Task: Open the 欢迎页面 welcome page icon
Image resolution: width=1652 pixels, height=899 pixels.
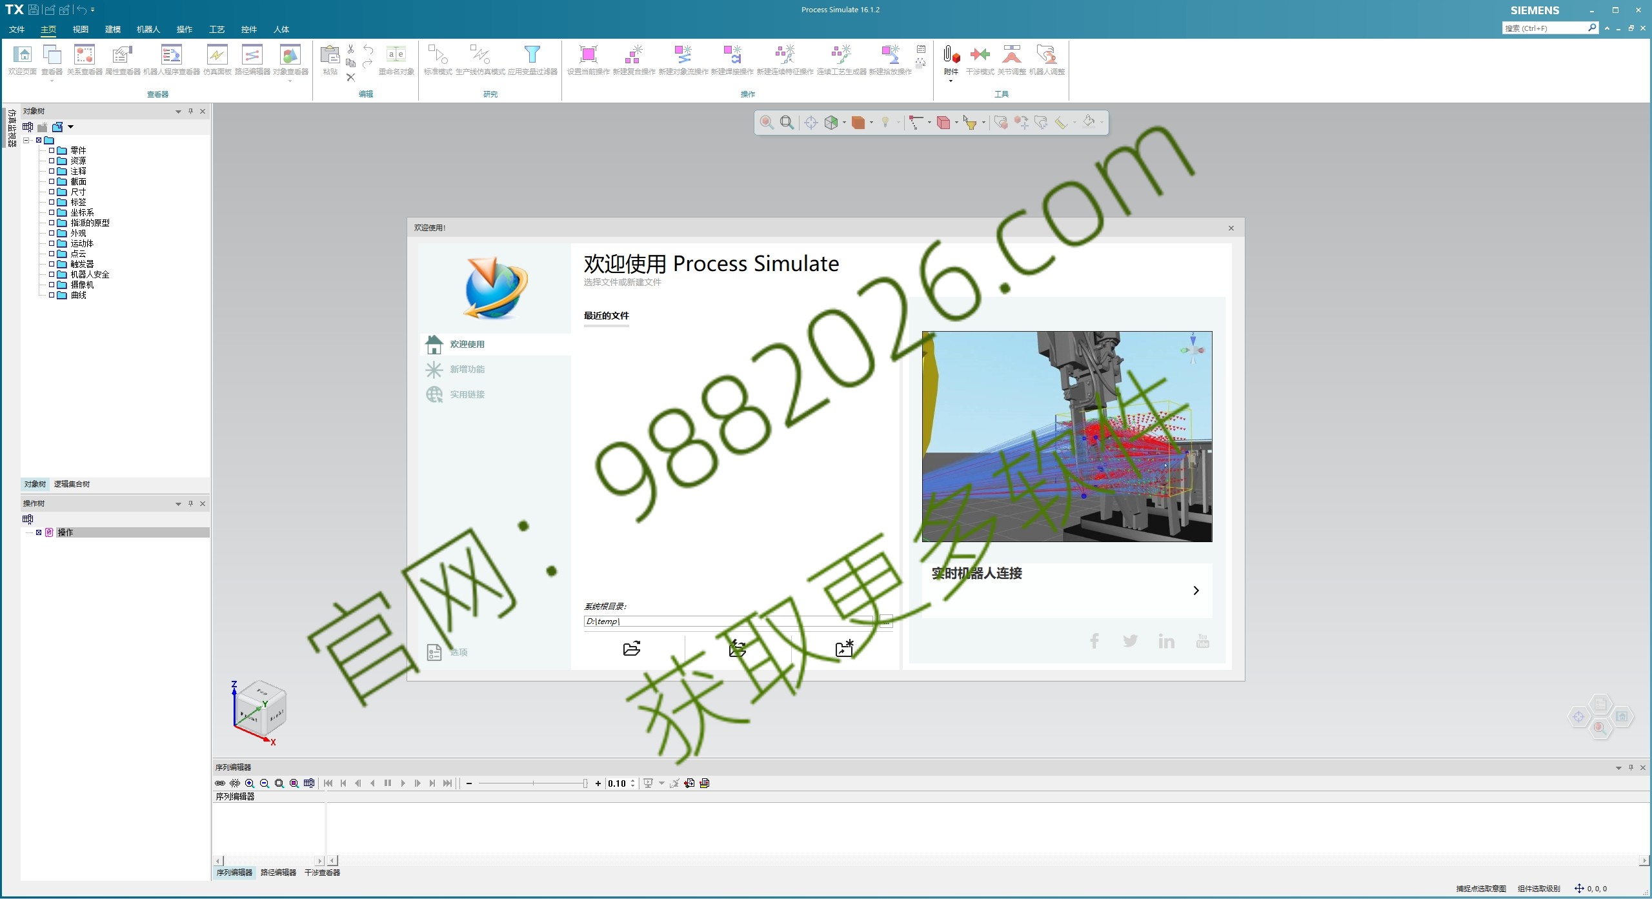Action: click(x=22, y=55)
